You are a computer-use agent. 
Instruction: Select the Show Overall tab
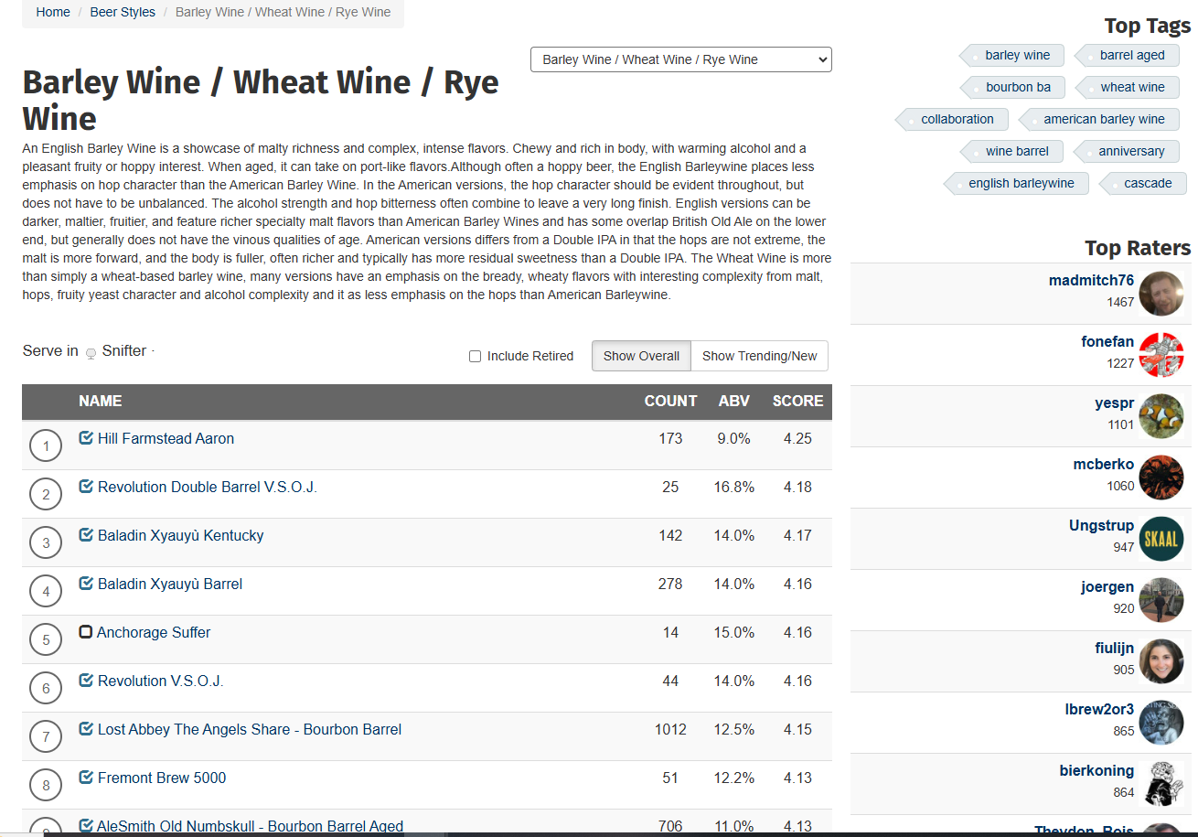click(641, 356)
